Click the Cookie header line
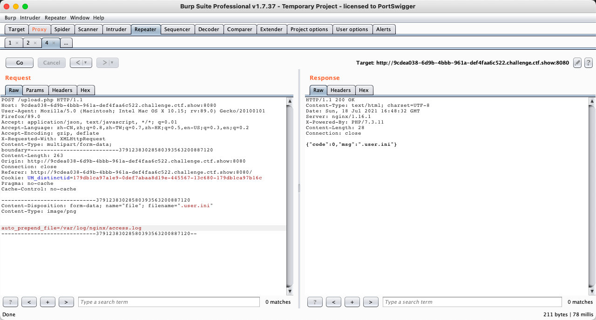Viewport: 596px width, 320px height. (x=131, y=178)
